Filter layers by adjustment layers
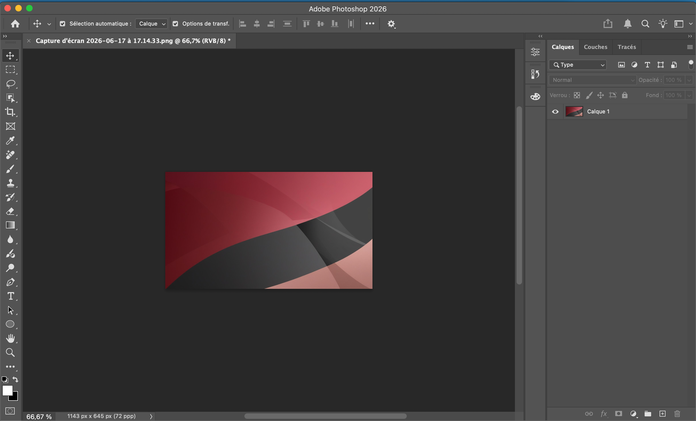This screenshot has width=696, height=421. [635, 65]
